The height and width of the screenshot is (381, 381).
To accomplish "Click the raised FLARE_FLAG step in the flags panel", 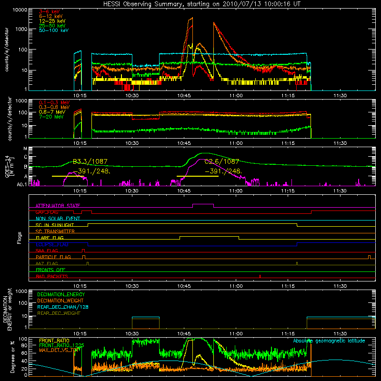I will [209, 236].
